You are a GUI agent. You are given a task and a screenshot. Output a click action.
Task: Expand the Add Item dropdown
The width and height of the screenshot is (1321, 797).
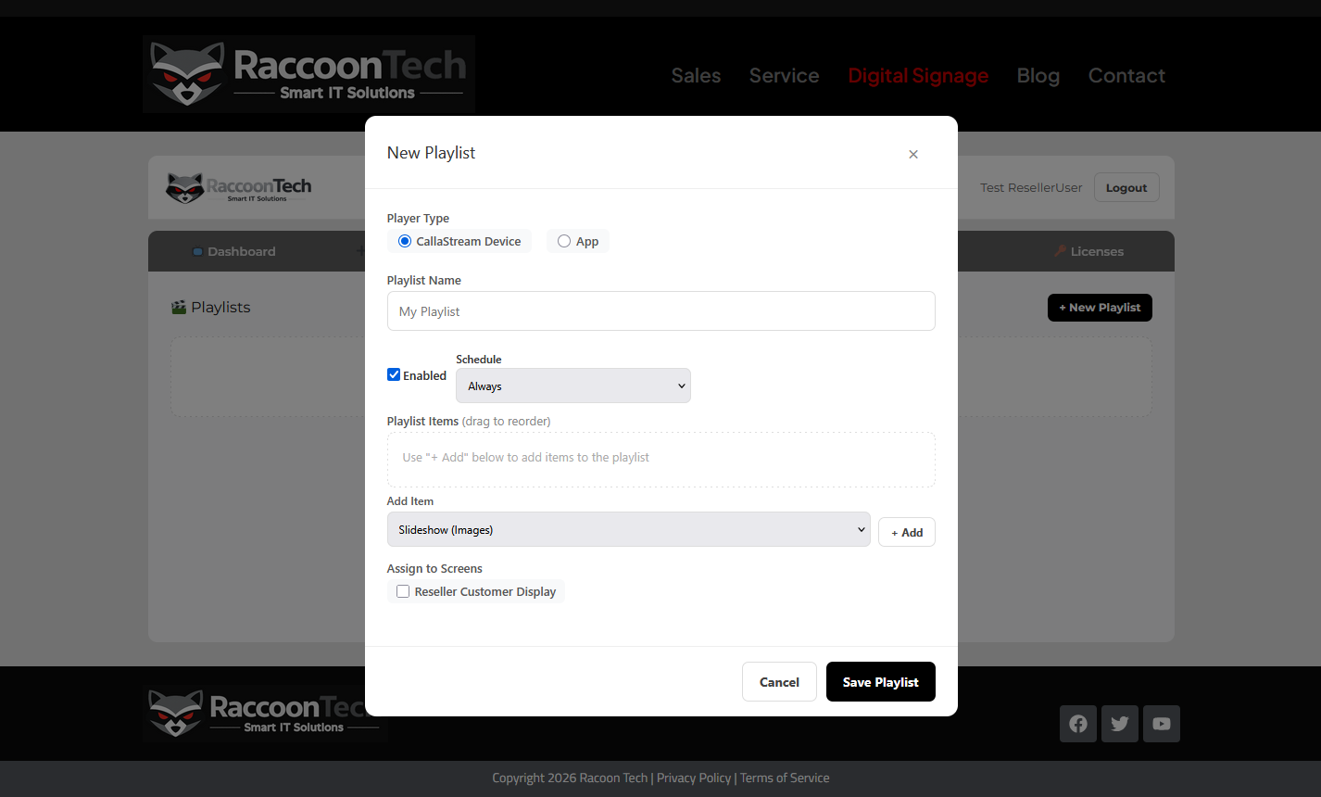628,530
